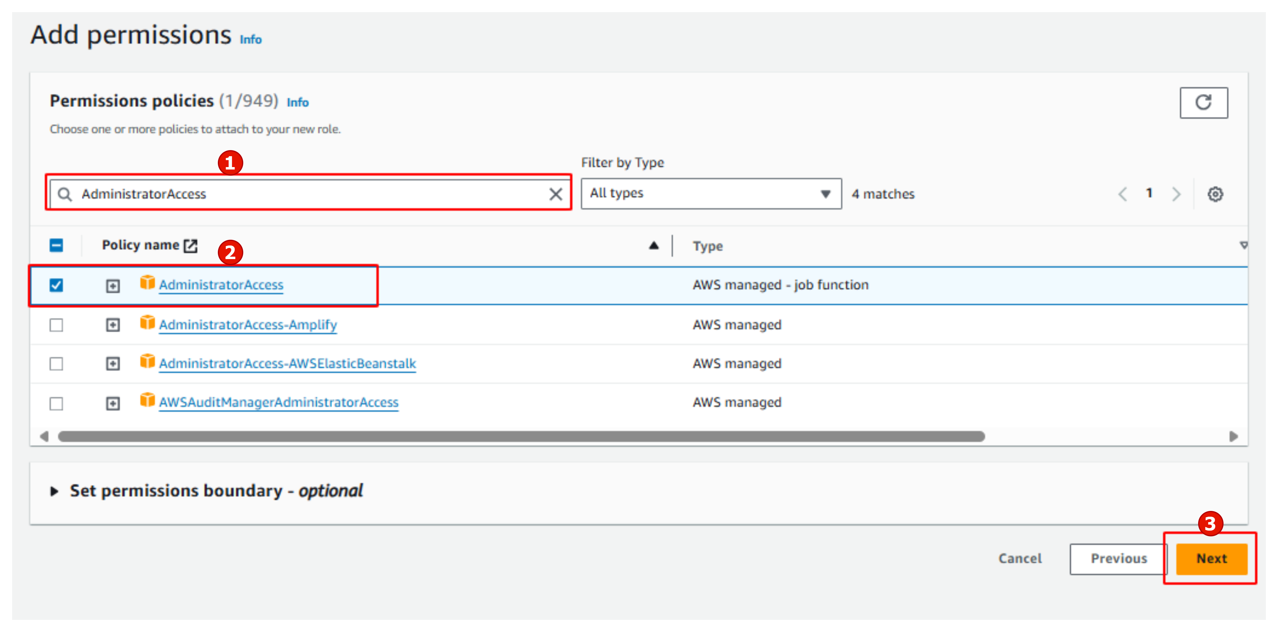Screen dimensions: 1278x632
Task: Open the AdministratorAccess policy link
Action: coord(221,285)
